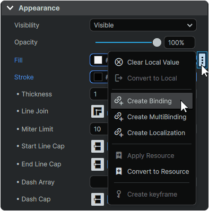Click the Convert to Local arrow icon
The image size is (209, 211).
click(119, 78)
